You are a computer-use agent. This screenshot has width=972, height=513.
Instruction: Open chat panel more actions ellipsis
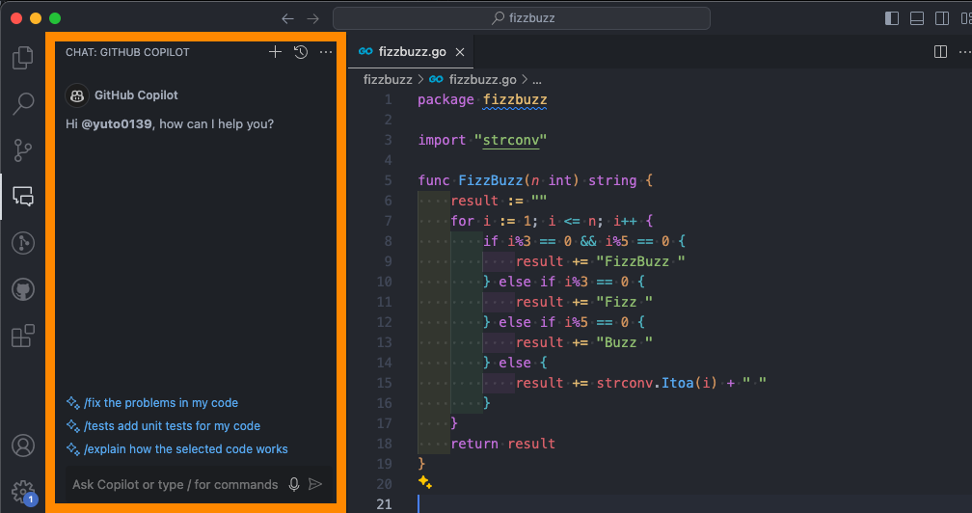326,52
